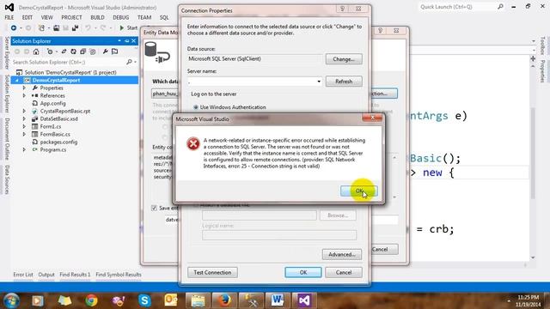Toggle the Save entity connection checkbox in wizard
Viewport: 550px width, 309px height.
click(154, 208)
